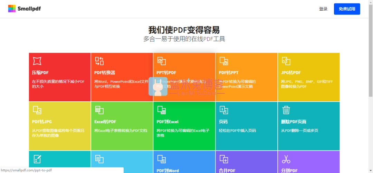This screenshot has width=373, height=173.
Task: Open the 合并PDF title link
Action: pos(227,171)
